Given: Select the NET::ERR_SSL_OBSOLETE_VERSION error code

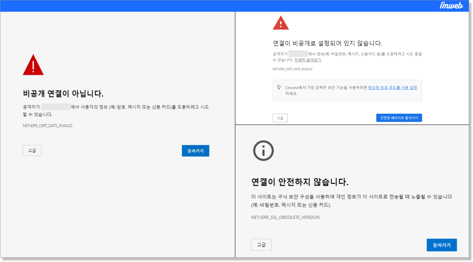Looking at the screenshot, I should tap(285, 217).
